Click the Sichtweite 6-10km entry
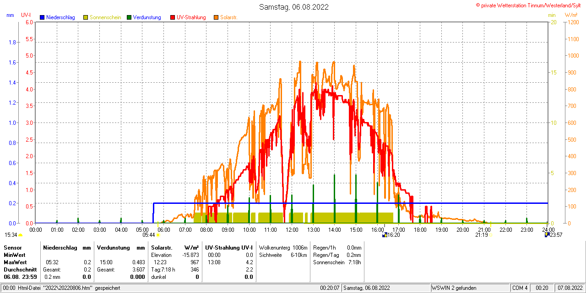Viewport: 586px width, 293px height. (283, 255)
